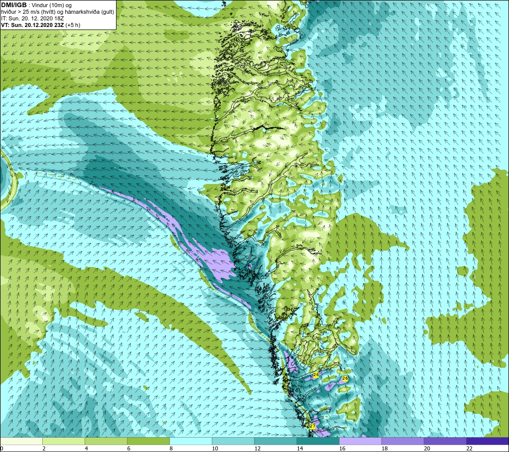Screen dimensions: 509x452
Task: Pick the 20–22 m/s violet legend swatch
Action: pyautogui.click(x=445, y=441)
